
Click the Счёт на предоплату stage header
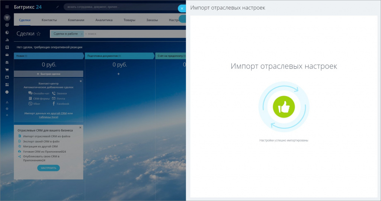(x=171, y=56)
